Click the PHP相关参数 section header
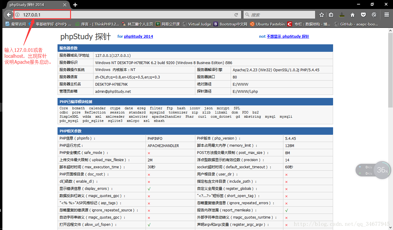The width and height of the screenshot is (393, 230). pos(195,131)
